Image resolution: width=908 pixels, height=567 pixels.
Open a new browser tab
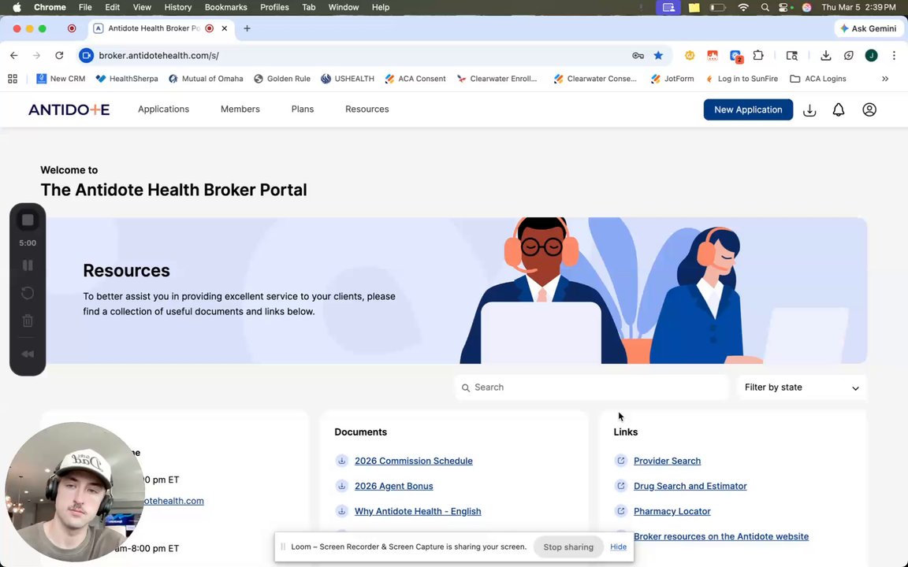click(247, 28)
